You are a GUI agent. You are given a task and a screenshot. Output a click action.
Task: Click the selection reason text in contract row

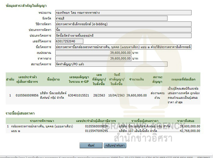click(184, 95)
